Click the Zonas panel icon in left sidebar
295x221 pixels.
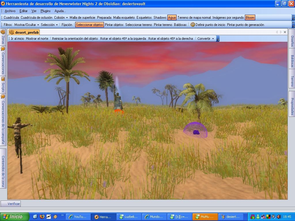coord(3,32)
